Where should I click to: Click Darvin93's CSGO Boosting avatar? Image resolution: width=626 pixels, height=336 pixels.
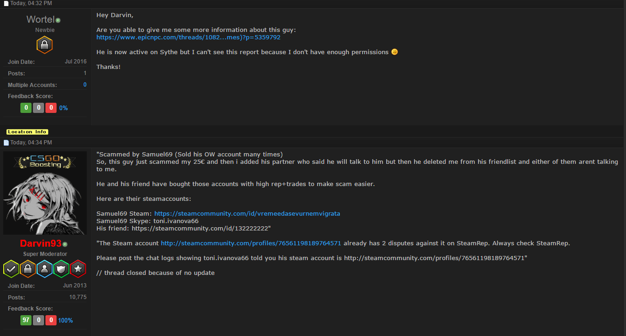tap(45, 193)
